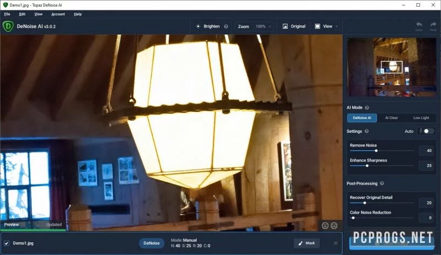Image resolution: width=441 pixels, height=255 pixels.
Task: Click the Recover Original Detail value field 20
Action: (426, 203)
